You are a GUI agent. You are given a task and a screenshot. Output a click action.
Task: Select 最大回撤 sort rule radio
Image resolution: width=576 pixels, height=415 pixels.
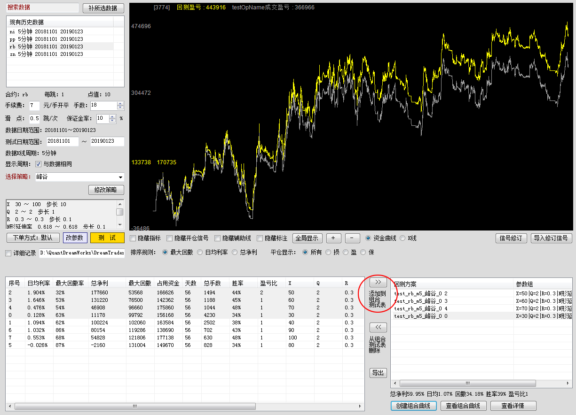coord(165,252)
